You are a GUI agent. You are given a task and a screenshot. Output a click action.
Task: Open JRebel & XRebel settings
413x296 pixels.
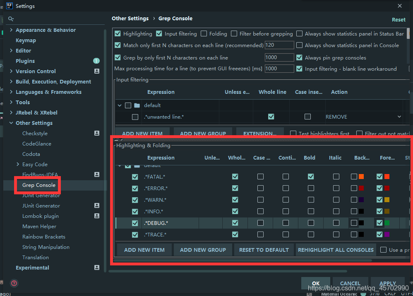[36, 112]
